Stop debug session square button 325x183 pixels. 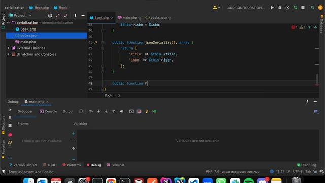10,125
